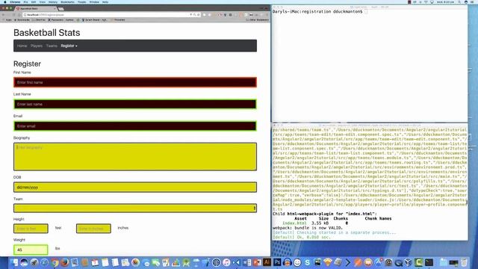
Task: Go to Teams in the navbar
Action: click(52, 46)
